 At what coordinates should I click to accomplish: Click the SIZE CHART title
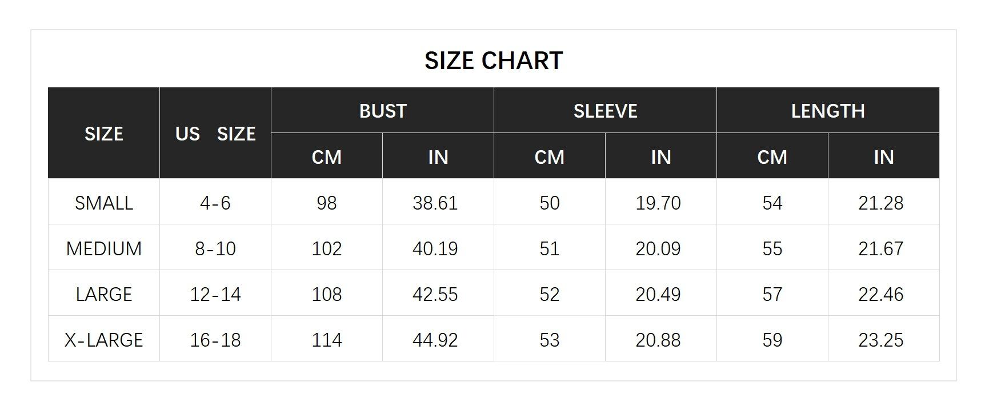pos(494,61)
